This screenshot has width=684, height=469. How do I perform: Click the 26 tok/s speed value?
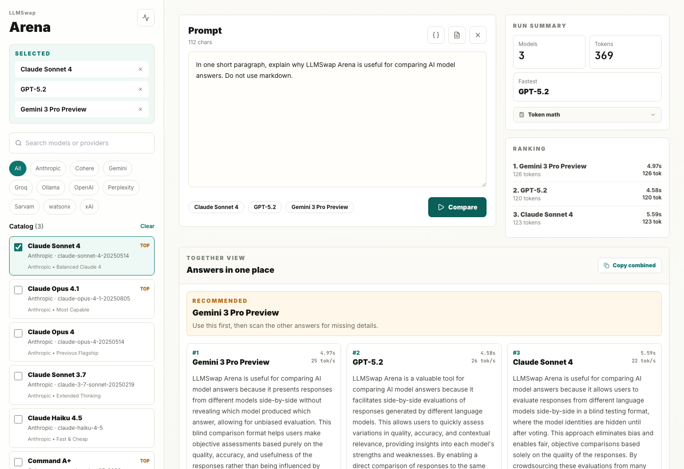pyautogui.click(x=483, y=361)
